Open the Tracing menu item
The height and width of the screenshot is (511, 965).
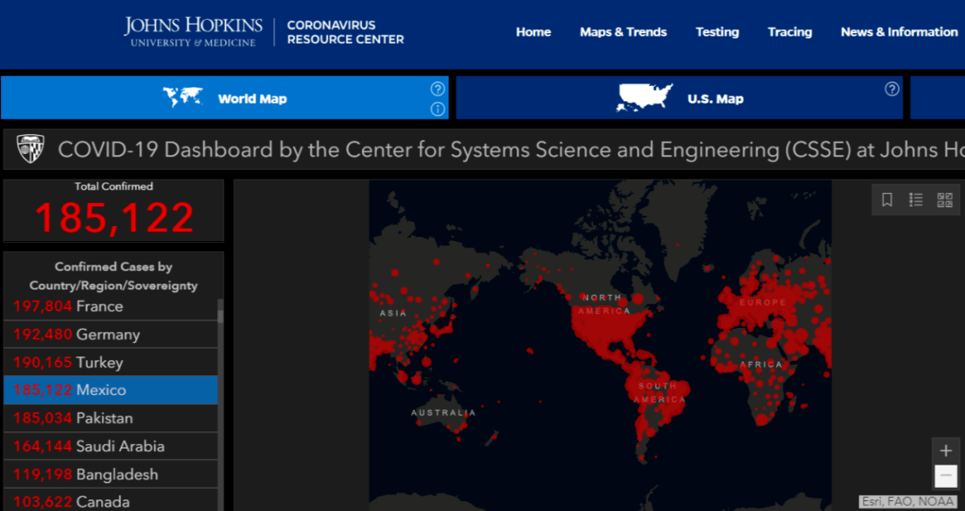pyautogui.click(x=790, y=32)
